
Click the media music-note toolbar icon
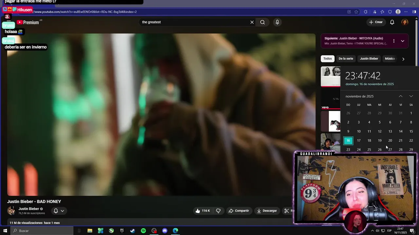click(374, 12)
